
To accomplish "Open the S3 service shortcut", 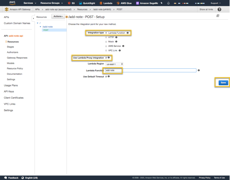I will tap(71, 3).
